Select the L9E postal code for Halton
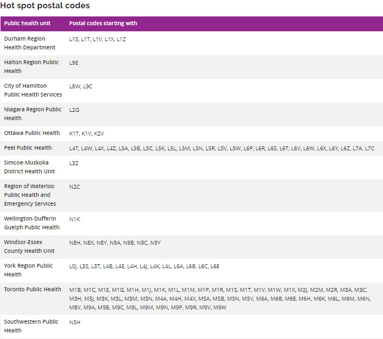 [x=74, y=63]
